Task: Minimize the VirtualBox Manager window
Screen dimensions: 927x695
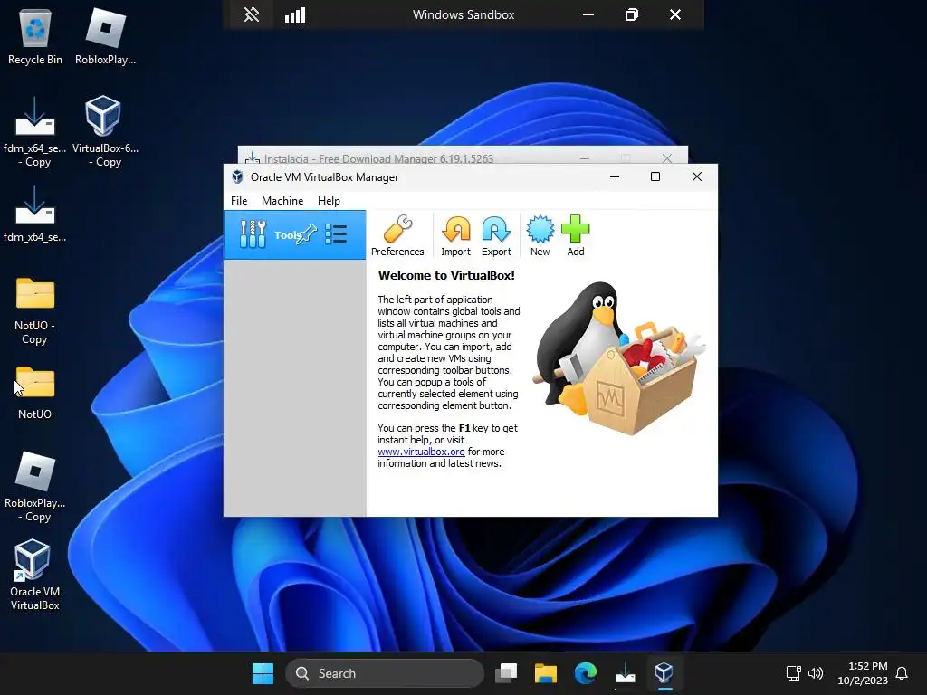Action: pyautogui.click(x=615, y=176)
